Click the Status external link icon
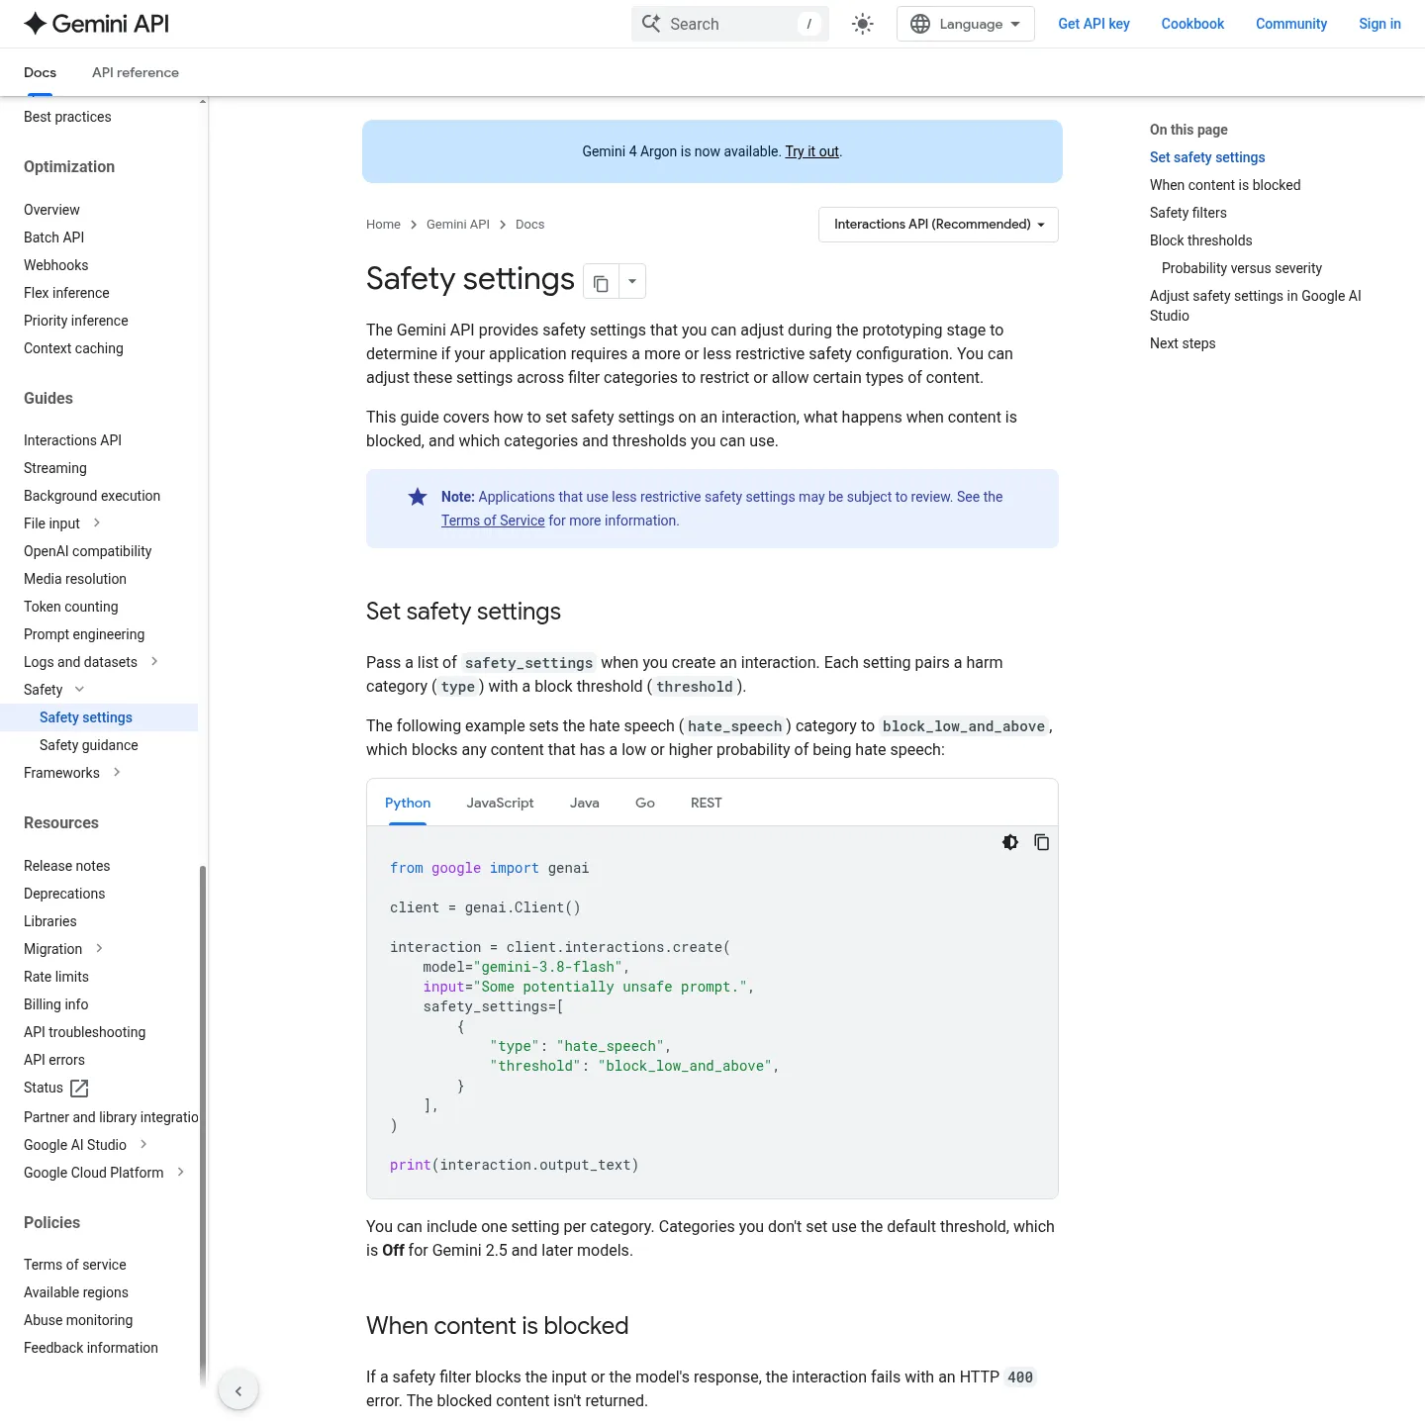The image size is (1425, 1425). tap(80, 1089)
